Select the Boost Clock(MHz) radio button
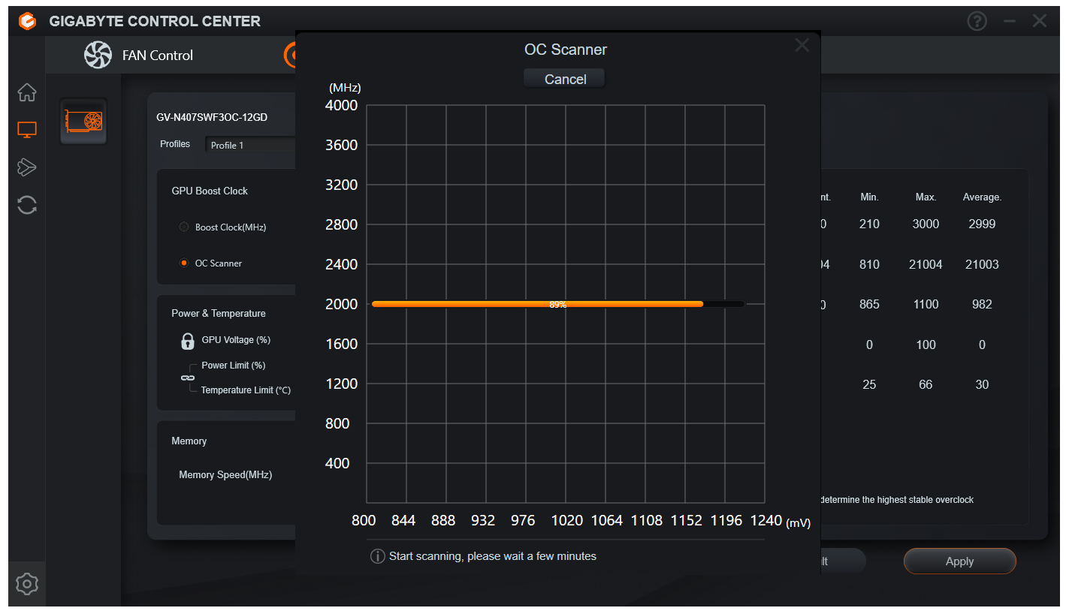 tap(184, 227)
